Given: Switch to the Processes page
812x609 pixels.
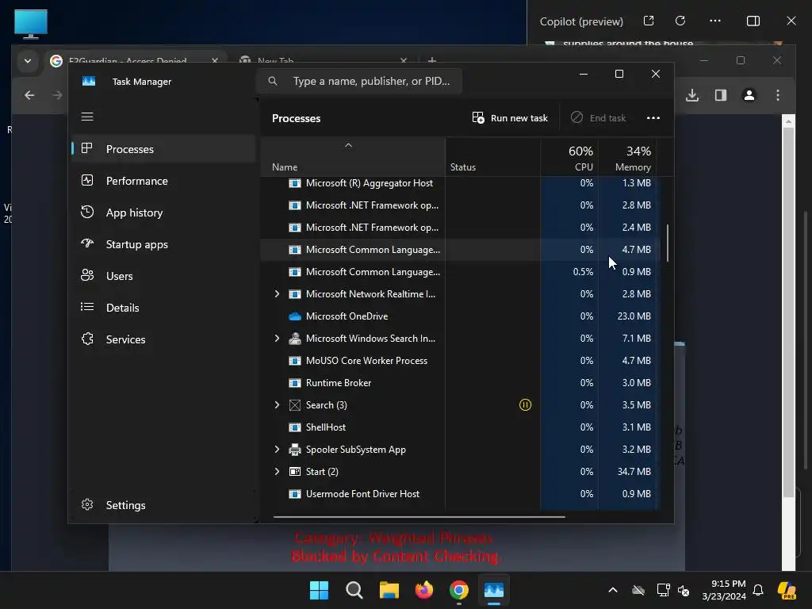Looking at the screenshot, I should point(163,149).
